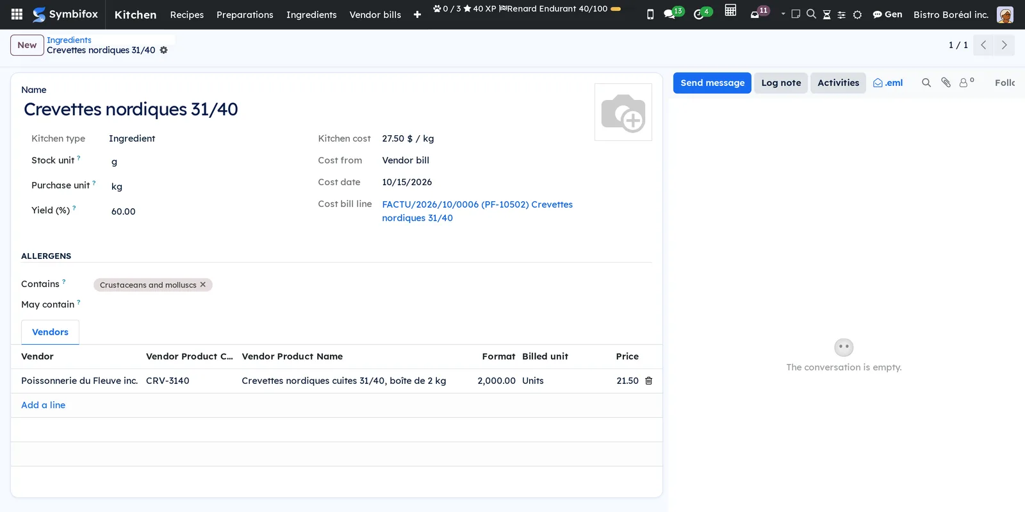1025x512 pixels.
Task: Open the activities clock icon with badge 4
Action: click(x=702, y=13)
